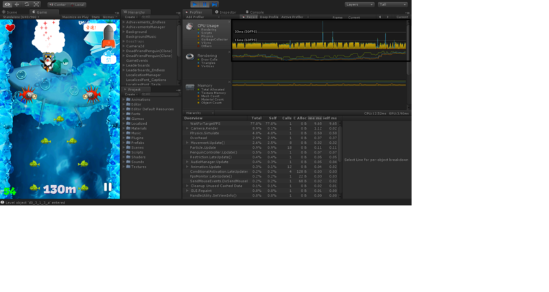Expand Leaderboards in Hierarchy
The height and width of the screenshot is (292, 549).
click(x=124, y=65)
